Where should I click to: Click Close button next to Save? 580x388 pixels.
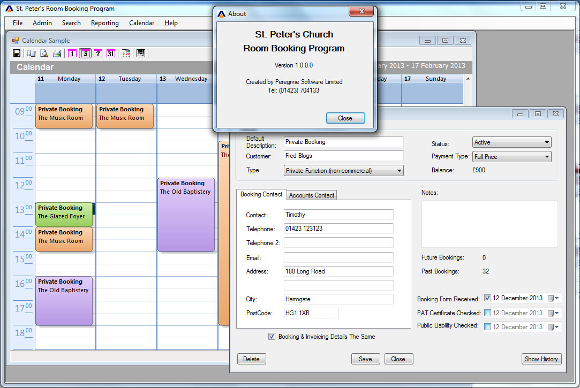398,359
